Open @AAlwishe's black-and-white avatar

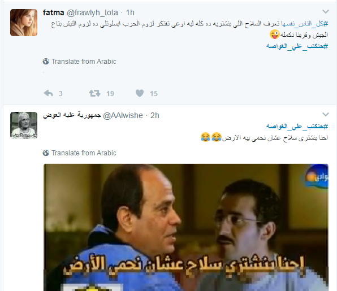tap(24, 125)
